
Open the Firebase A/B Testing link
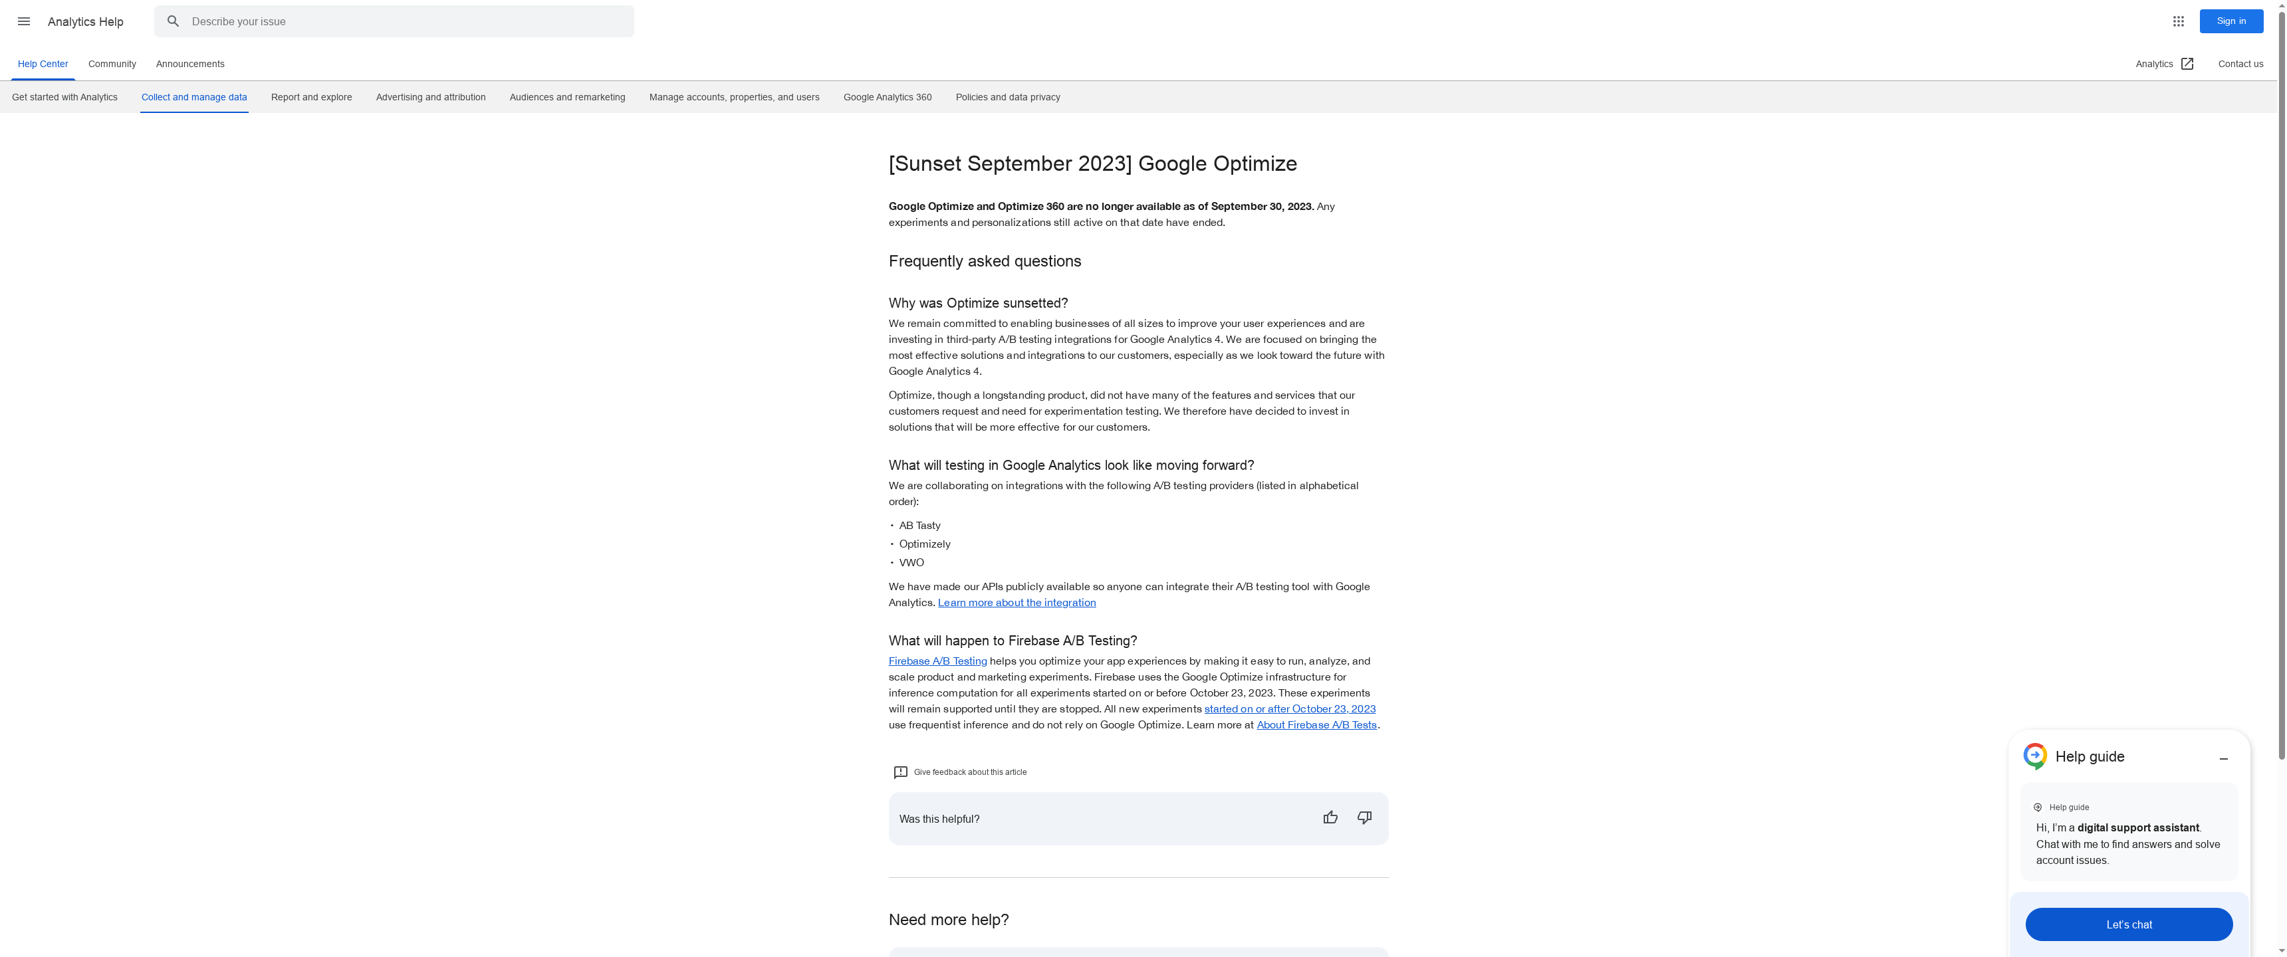point(937,661)
